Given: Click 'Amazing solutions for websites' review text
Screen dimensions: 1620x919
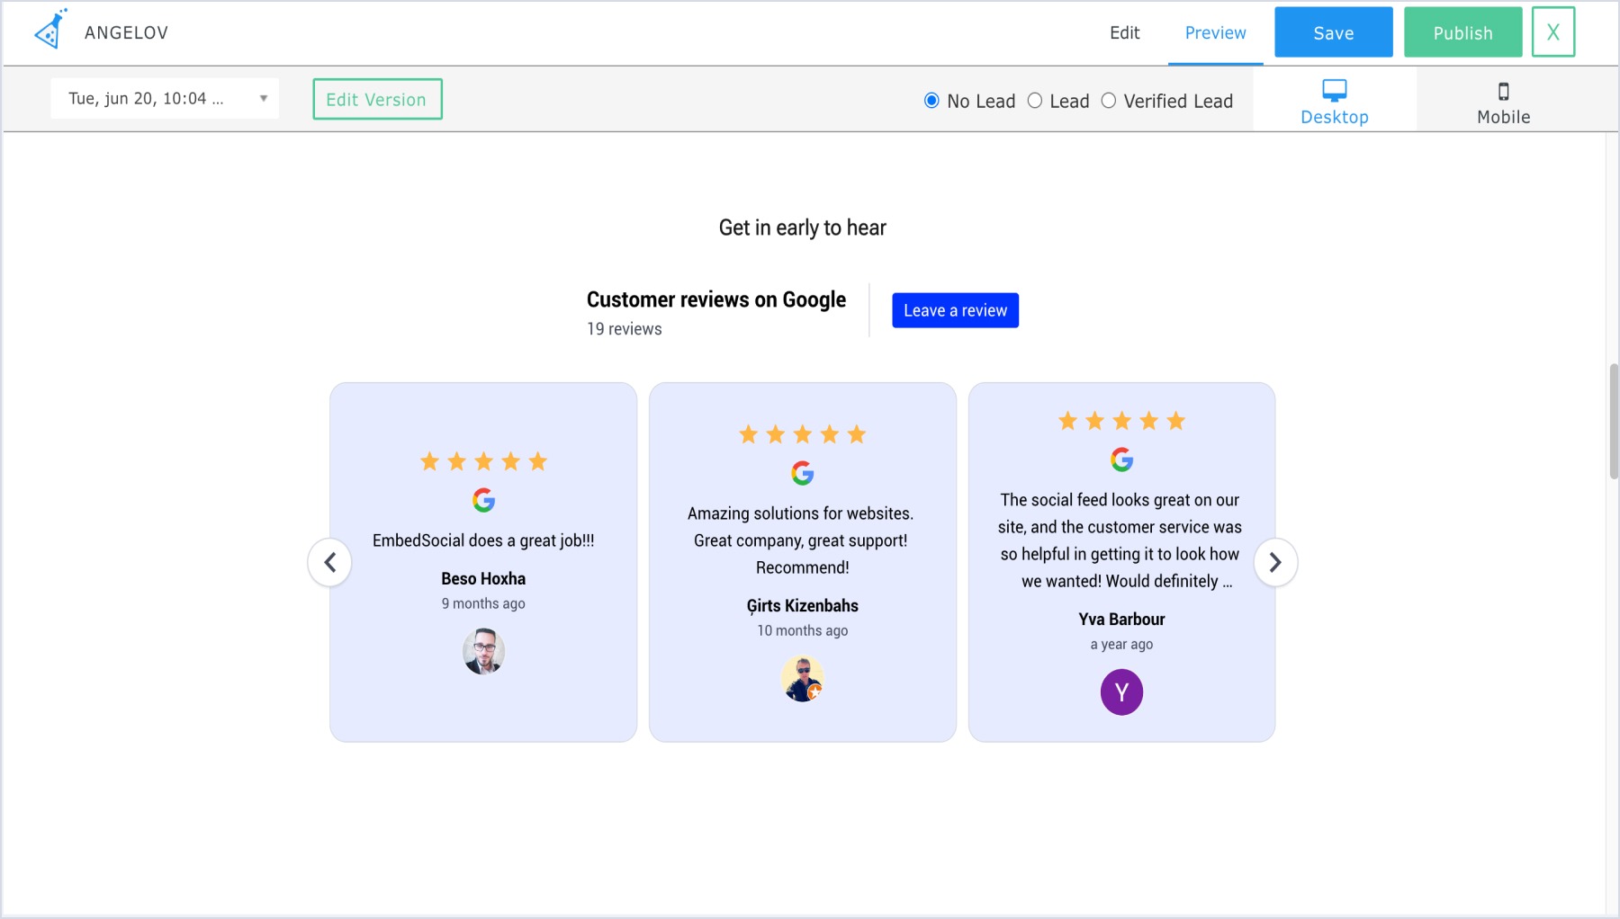Looking at the screenshot, I should [x=801, y=540].
